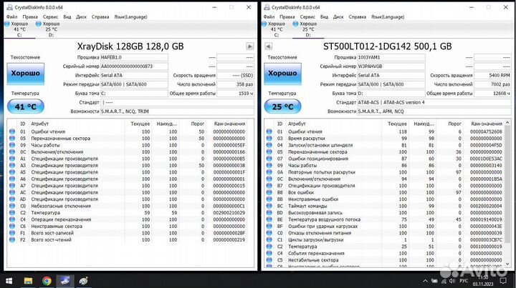Click 41 °C temperature button
The image size is (516, 288).
(x=26, y=106)
